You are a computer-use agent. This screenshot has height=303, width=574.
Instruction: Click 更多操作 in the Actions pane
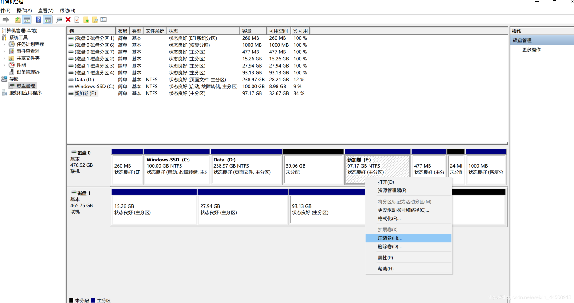[x=531, y=50]
